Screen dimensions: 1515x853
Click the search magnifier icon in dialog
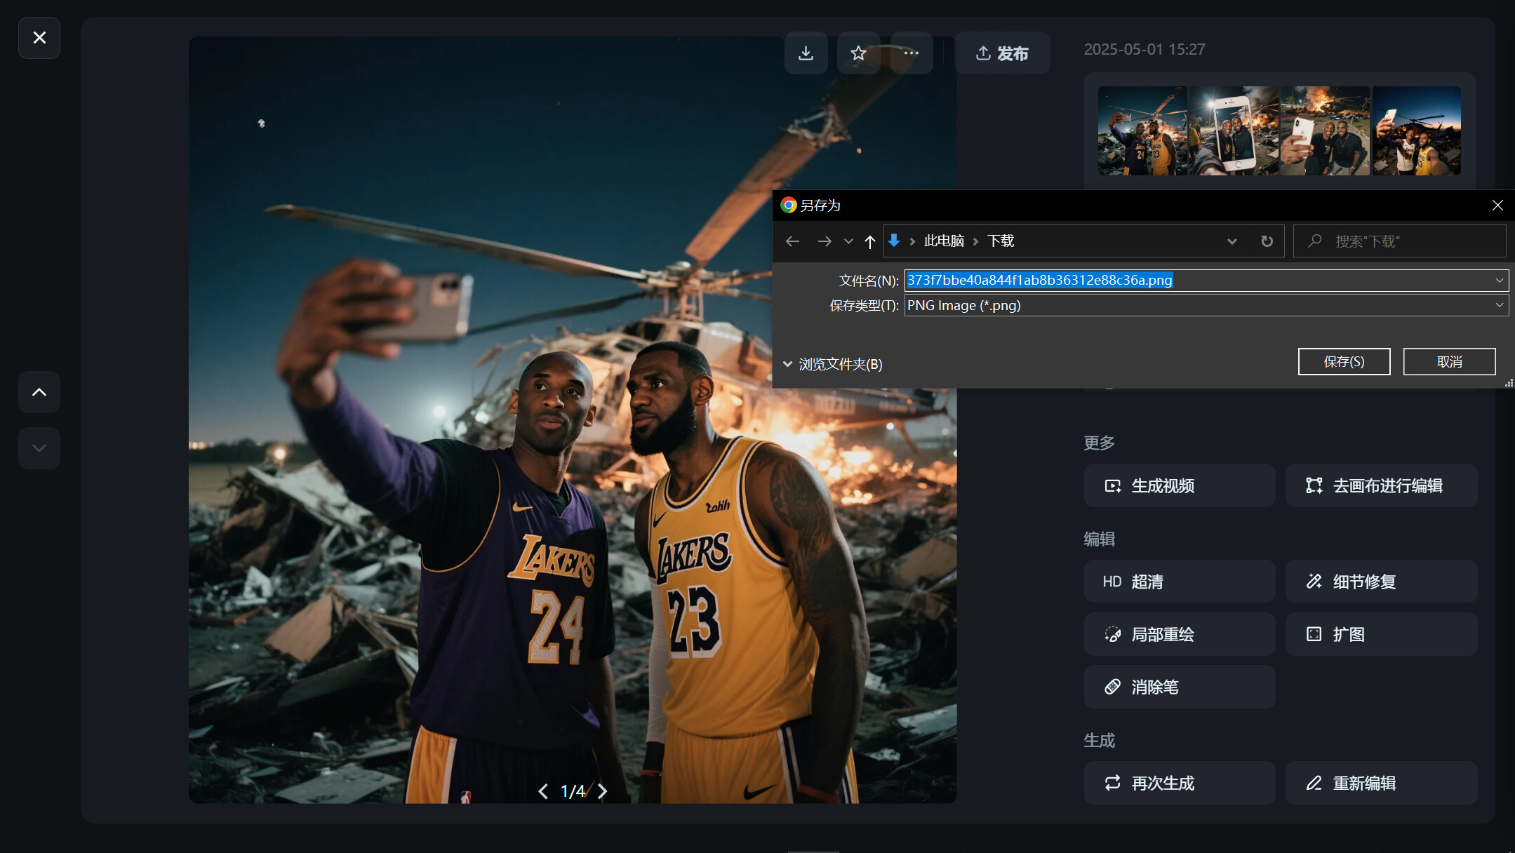pos(1314,241)
